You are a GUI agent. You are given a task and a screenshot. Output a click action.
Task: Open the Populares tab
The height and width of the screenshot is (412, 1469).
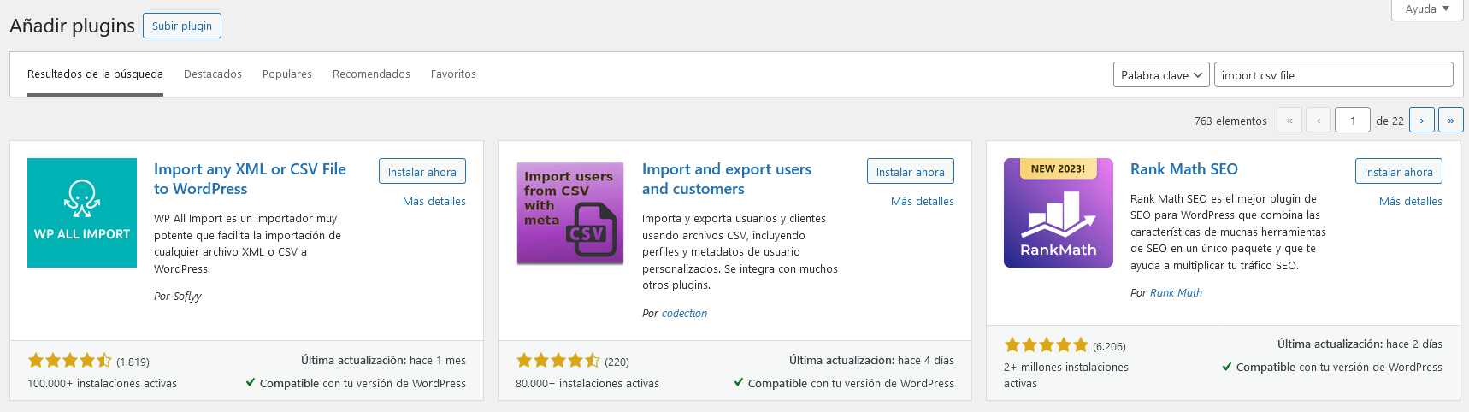287,74
